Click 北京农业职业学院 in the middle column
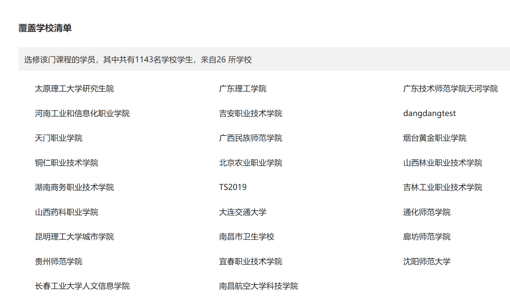510x308 pixels. (250, 163)
